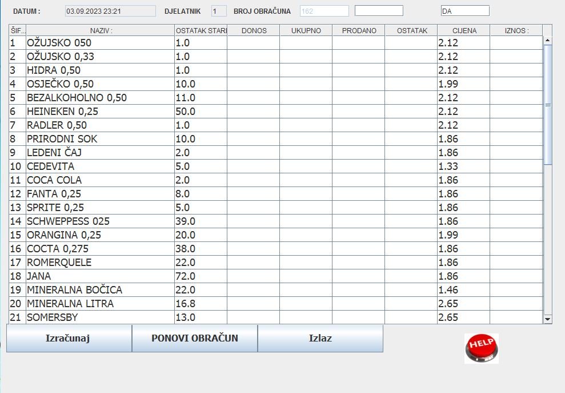Click the field containing DA
The height and width of the screenshot is (393, 565).
coord(465,11)
